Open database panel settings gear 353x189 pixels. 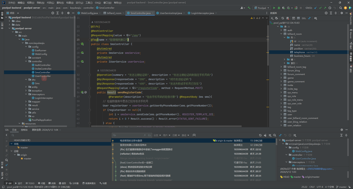click(342, 13)
